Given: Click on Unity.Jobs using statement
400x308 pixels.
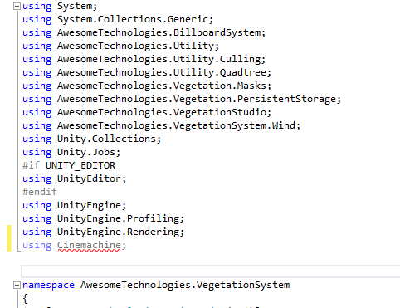Looking at the screenshot, I should [x=71, y=152].
